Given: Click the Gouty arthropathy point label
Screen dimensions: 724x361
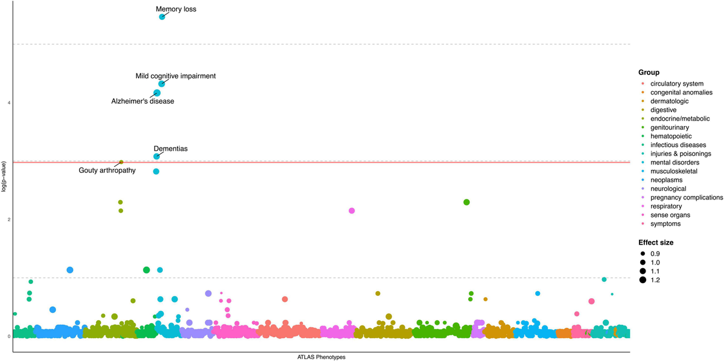Looking at the screenshot, I should [107, 171].
